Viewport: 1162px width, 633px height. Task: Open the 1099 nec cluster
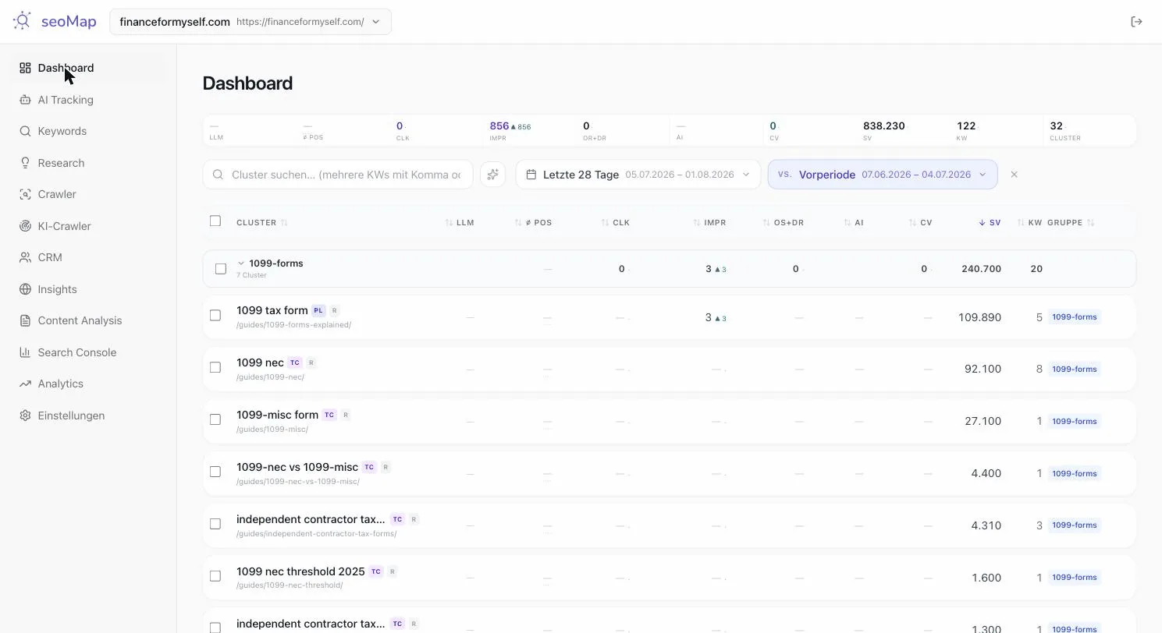260,362
